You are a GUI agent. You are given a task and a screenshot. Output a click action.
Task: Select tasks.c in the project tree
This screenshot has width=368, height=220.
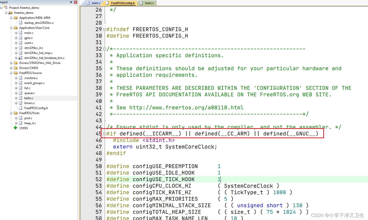29,98
